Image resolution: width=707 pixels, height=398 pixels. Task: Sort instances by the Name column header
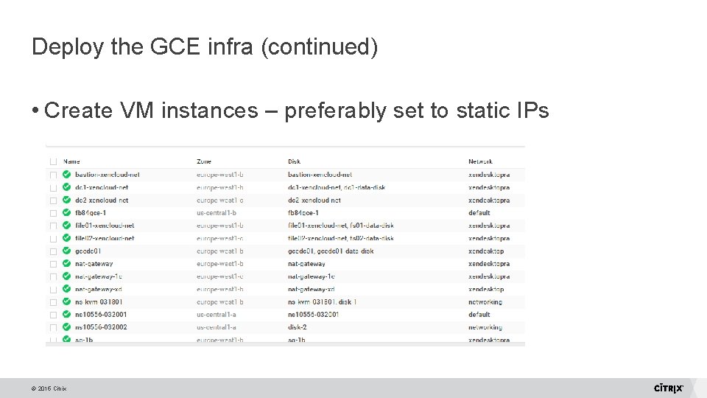coord(71,161)
